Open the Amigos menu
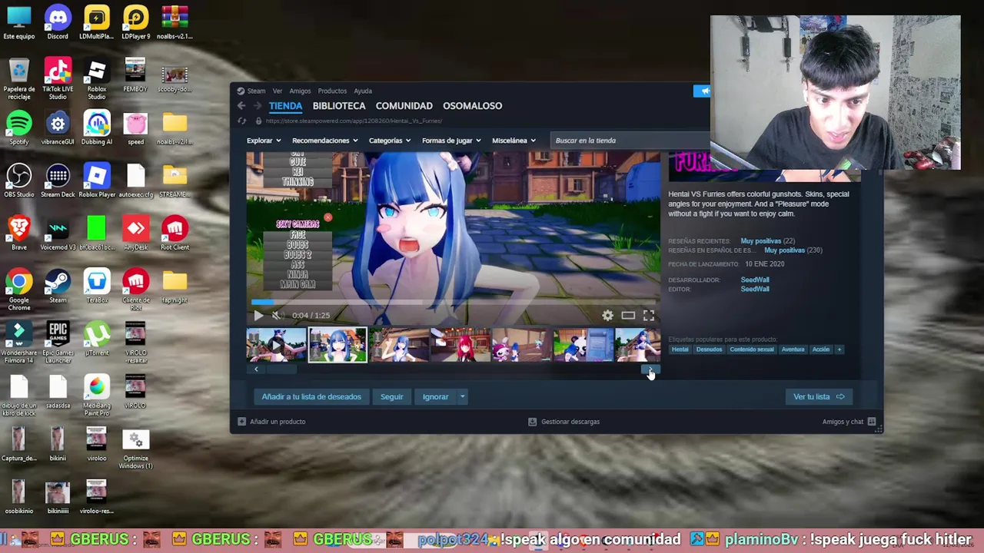Image resolution: width=984 pixels, height=553 pixels. click(300, 91)
